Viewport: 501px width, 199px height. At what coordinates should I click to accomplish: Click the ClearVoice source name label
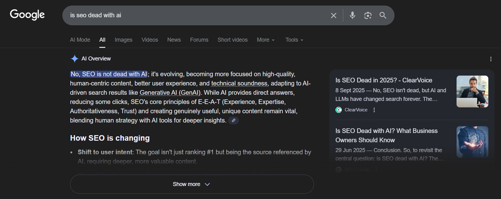pos(356,110)
